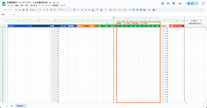Viewport: 207px width, 108px height.
Task: Toggle bold formatting
Action: [82, 10]
